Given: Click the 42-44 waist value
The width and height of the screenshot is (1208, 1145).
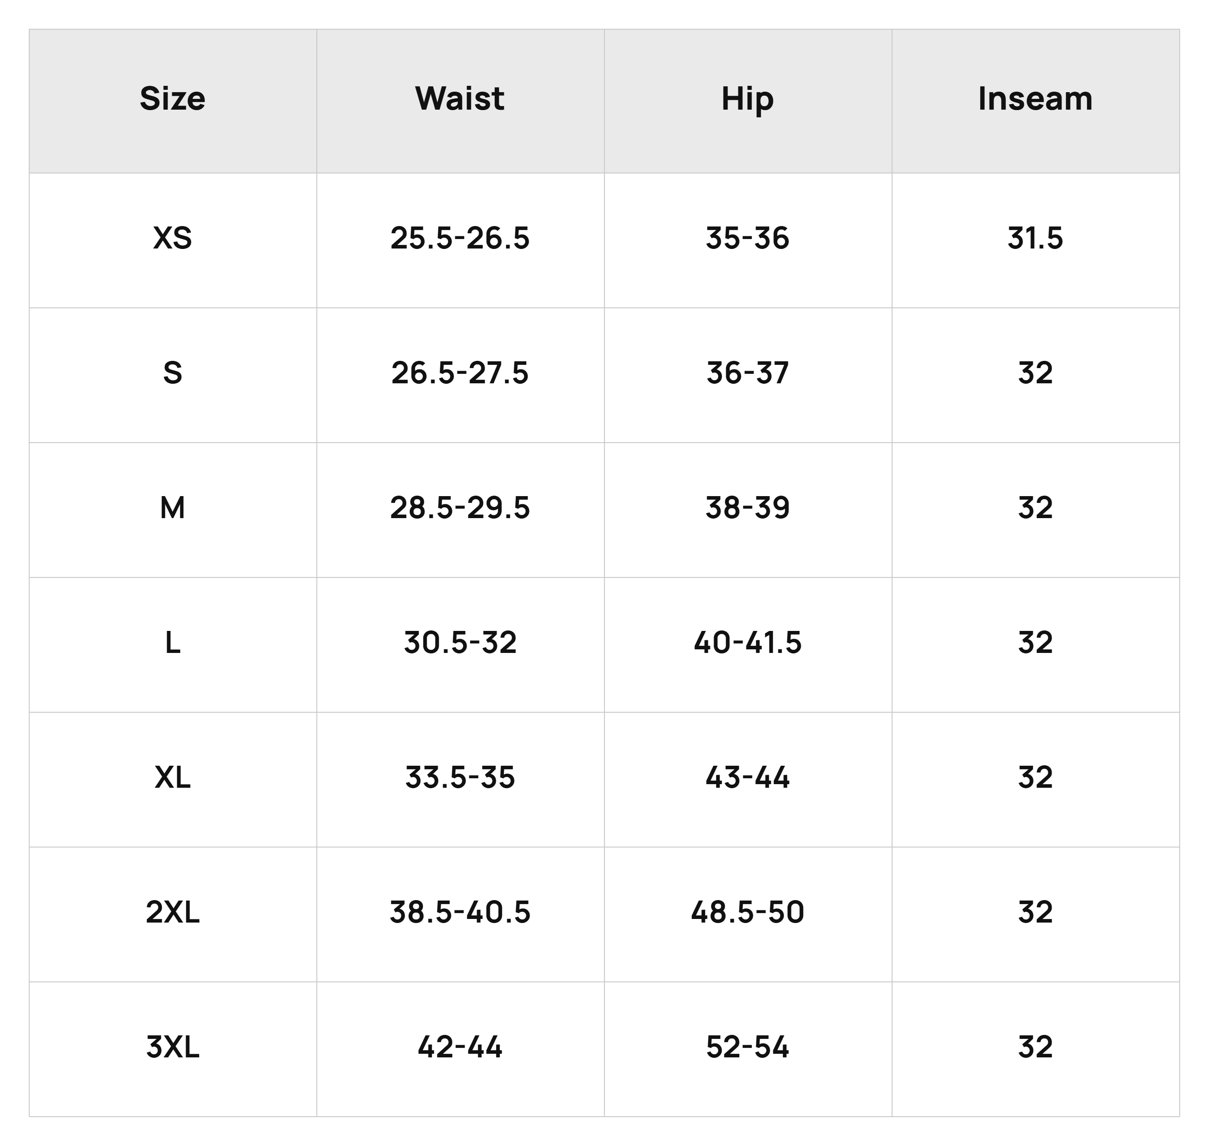Looking at the screenshot, I should 460,1047.
